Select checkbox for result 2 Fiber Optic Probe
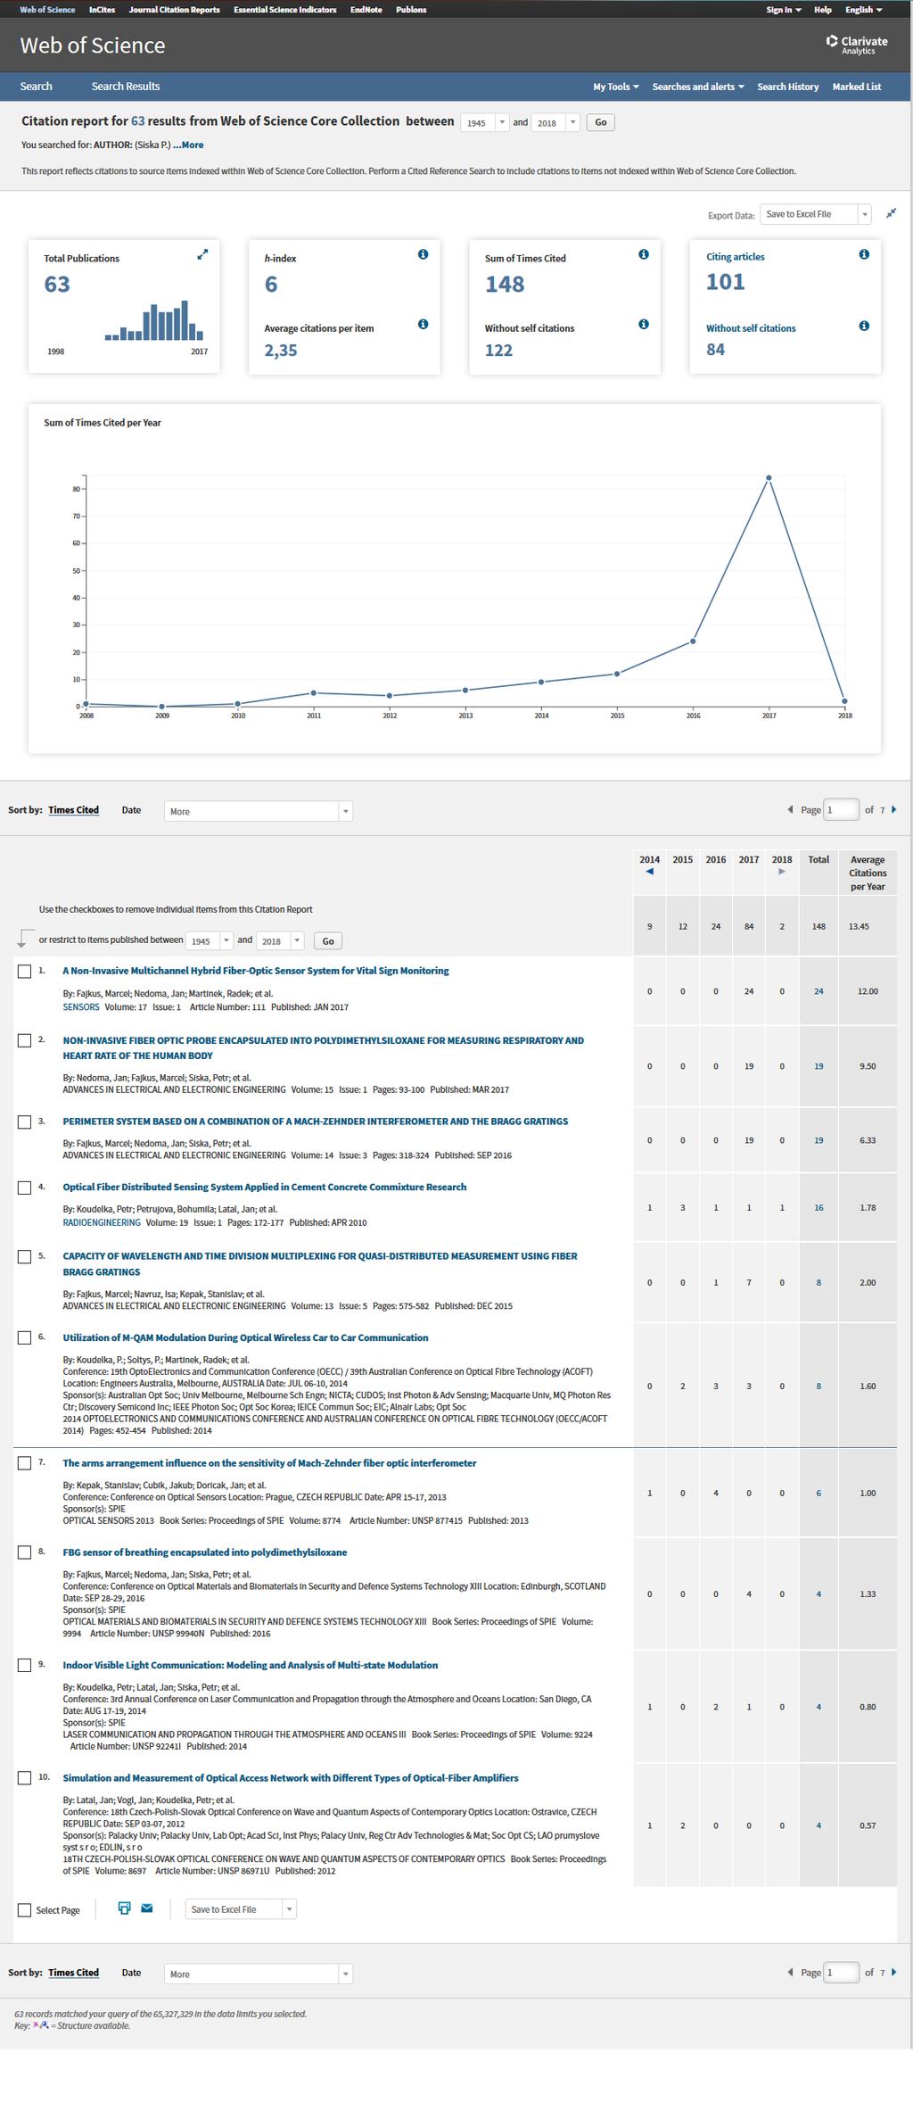The image size is (913, 2119). [25, 1040]
